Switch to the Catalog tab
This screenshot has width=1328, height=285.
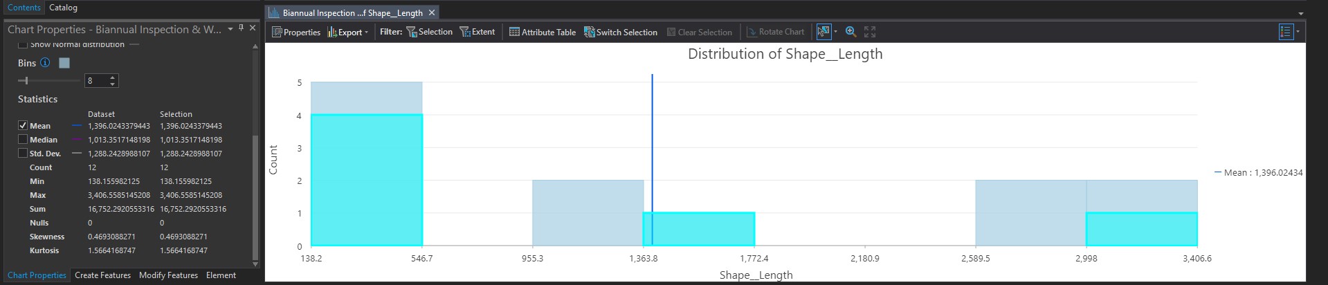click(x=63, y=8)
